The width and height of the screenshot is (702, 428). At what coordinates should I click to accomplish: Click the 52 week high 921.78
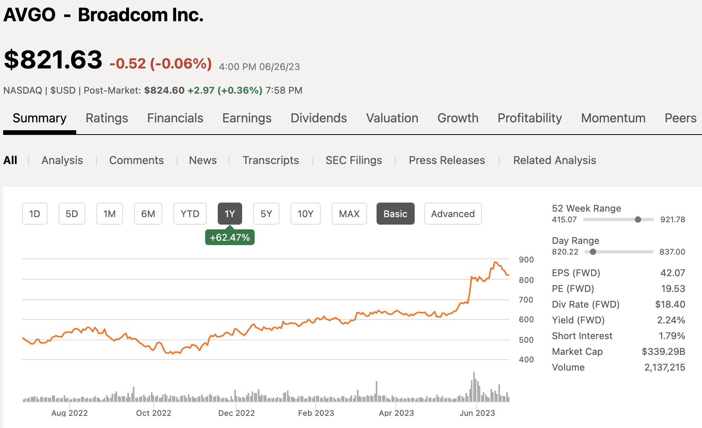pyautogui.click(x=673, y=220)
